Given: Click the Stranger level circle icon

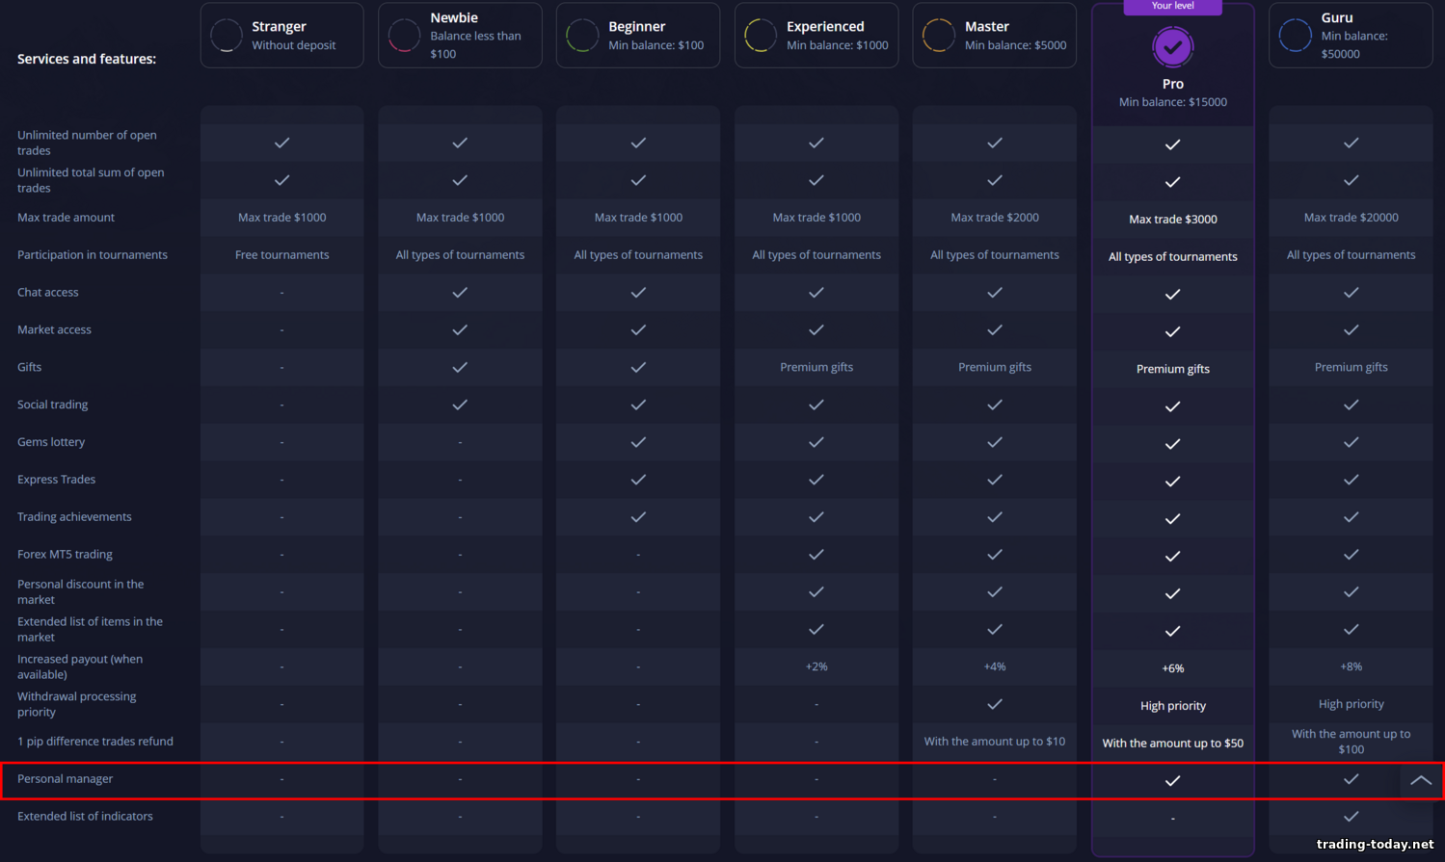Looking at the screenshot, I should click(x=226, y=36).
